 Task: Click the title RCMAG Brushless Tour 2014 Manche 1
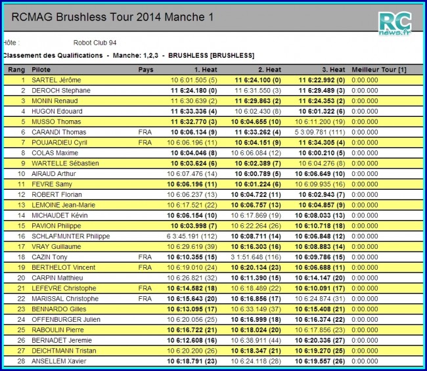point(112,17)
